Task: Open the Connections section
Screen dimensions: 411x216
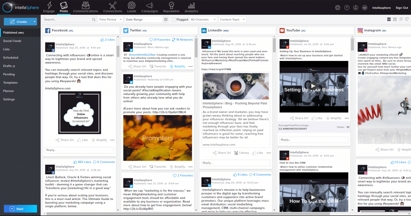Action: point(112,7)
